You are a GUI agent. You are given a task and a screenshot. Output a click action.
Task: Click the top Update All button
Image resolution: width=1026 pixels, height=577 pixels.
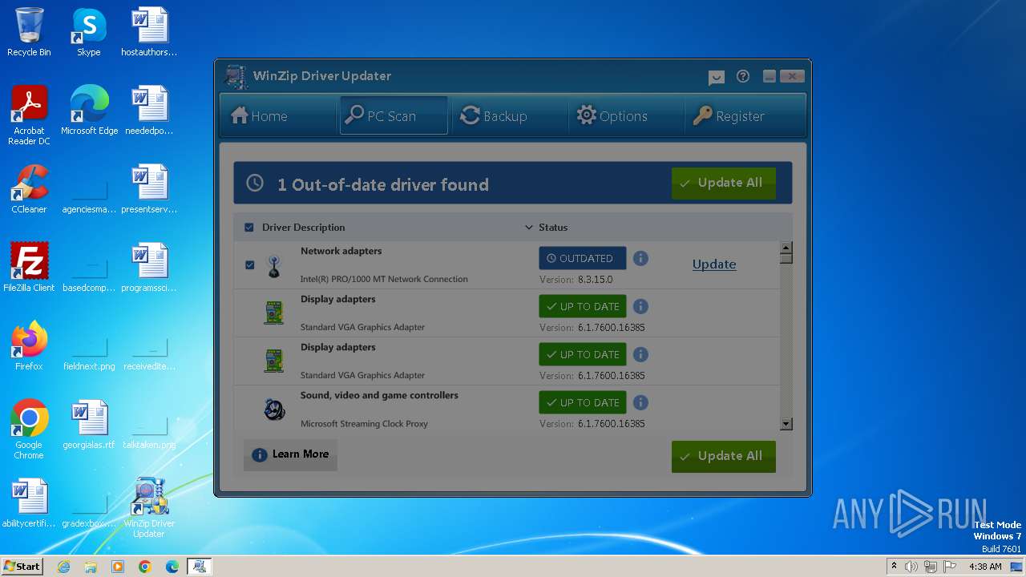pos(724,184)
